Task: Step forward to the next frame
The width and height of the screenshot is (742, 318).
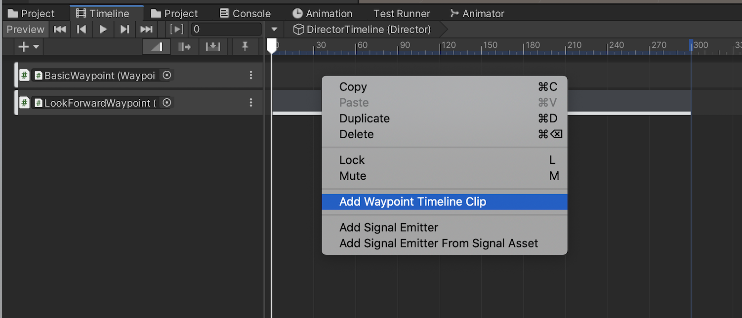Action: click(125, 29)
